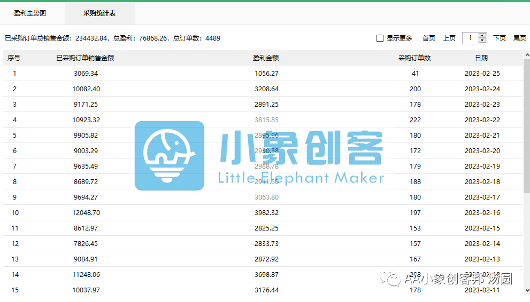Click profit value 2891.25
Viewport: 530px width, 302px height.
(266, 105)
